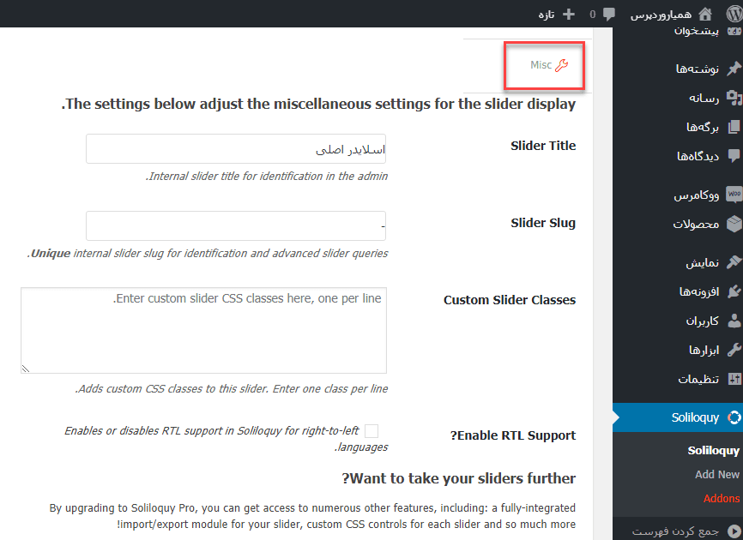Click the Custom Slider Classes label
Viewport: 743px width, 540px height.
[x=510, y=300]
